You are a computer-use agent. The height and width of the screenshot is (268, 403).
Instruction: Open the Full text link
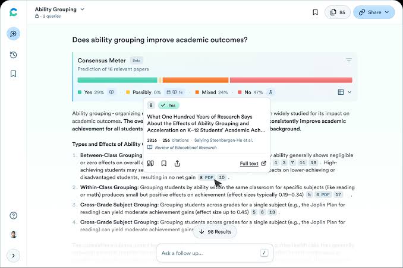pyautogui.click(x=253, y=164)
